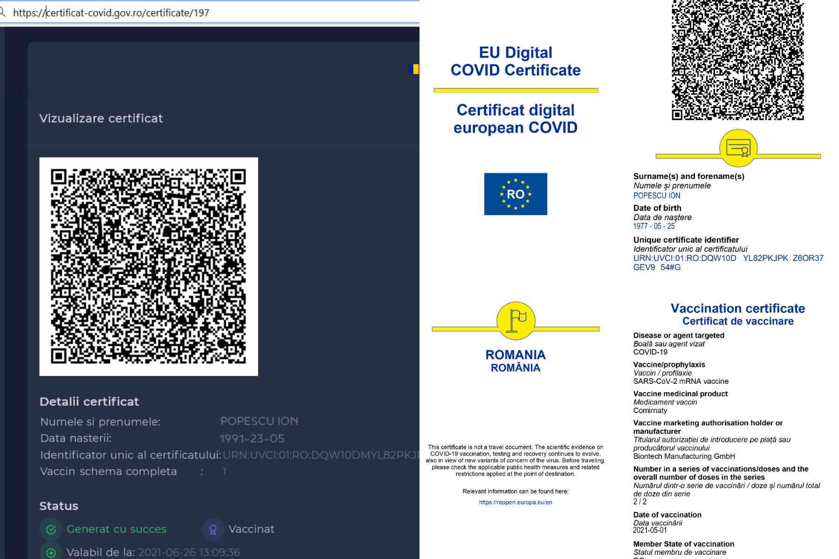Click the Detalii certificat section title
Screen dimensions: 839x559
coord(89,402)
